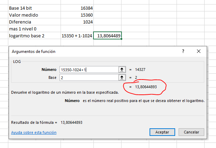Open the Ayuda sobre esta función link
216x148 pixels.
pos(34,132)
